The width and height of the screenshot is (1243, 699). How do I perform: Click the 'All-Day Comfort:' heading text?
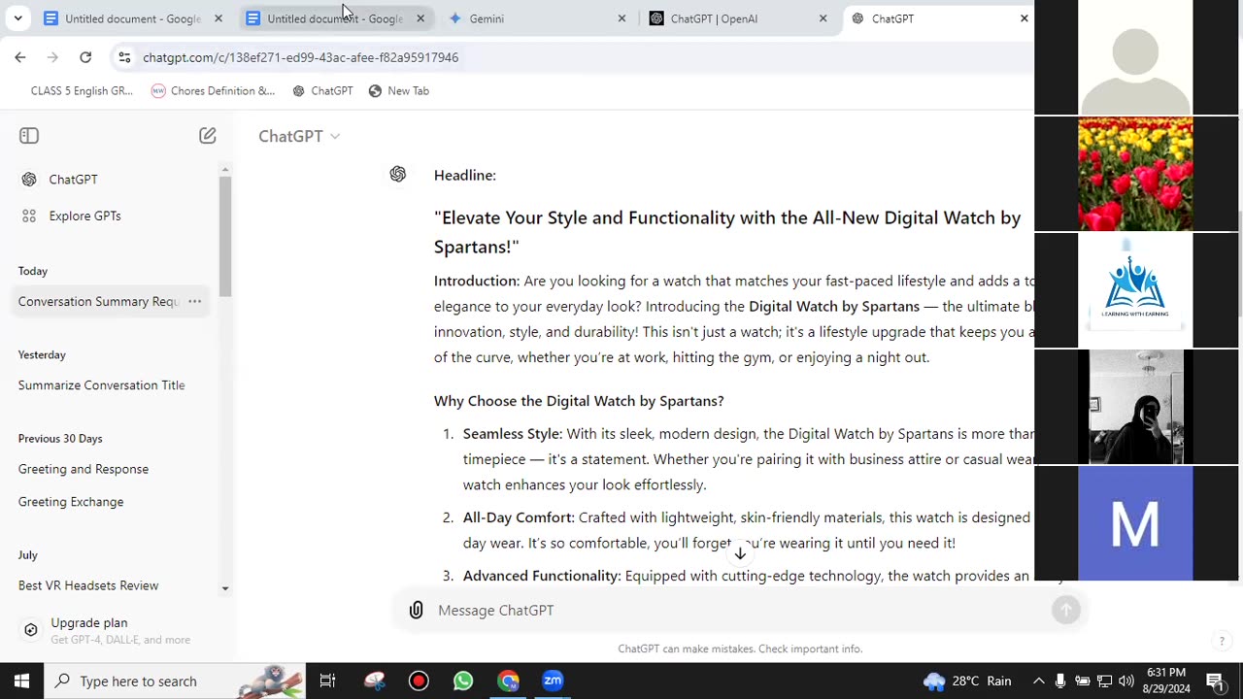[x=519, y=517]
